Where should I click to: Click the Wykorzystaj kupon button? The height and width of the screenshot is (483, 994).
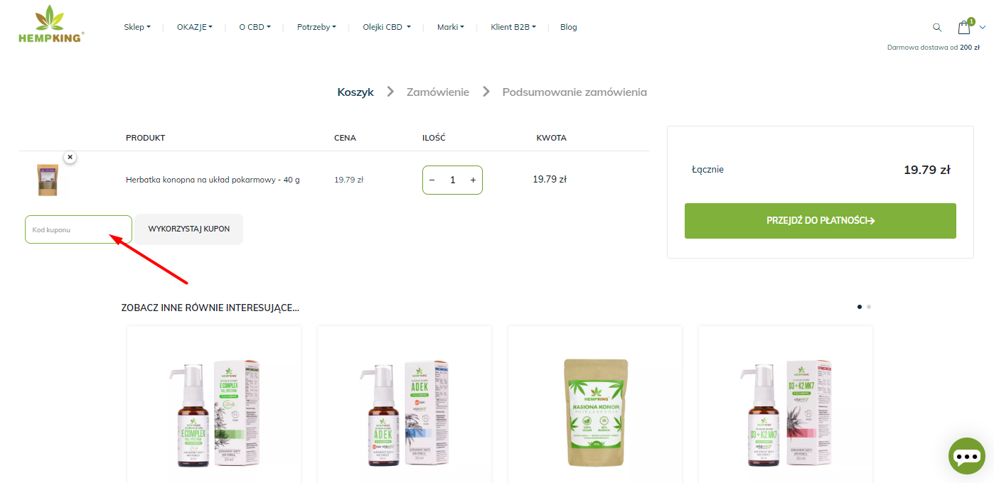189,229
